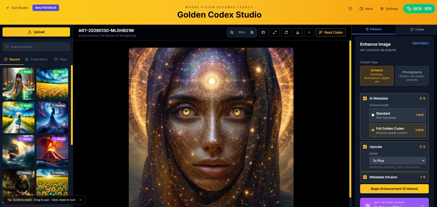This screenshot has width=437, height=207.
Task: Toggle the Upscale checkbox
Action: [x=365, y=147]
